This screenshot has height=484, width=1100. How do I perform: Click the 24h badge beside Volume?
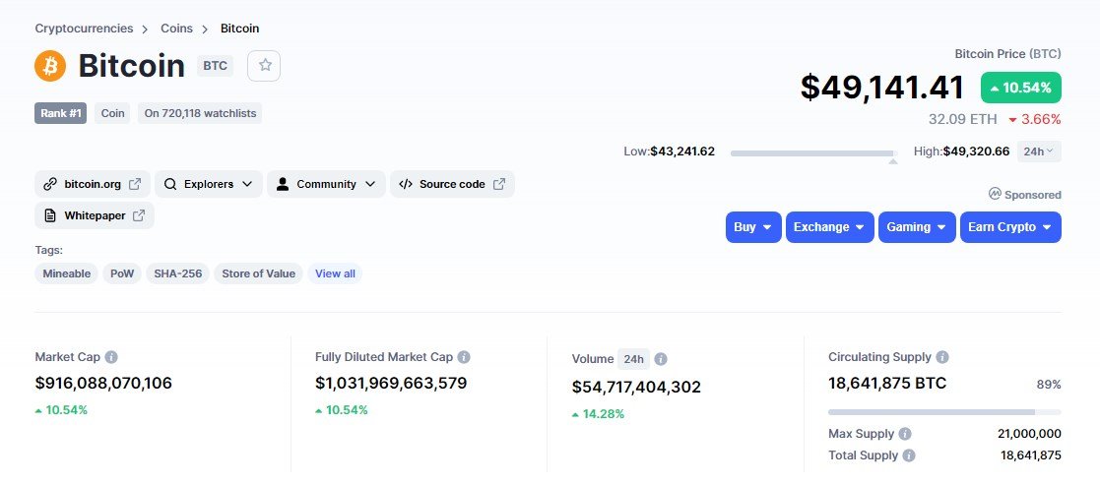(x=633, y=359)
